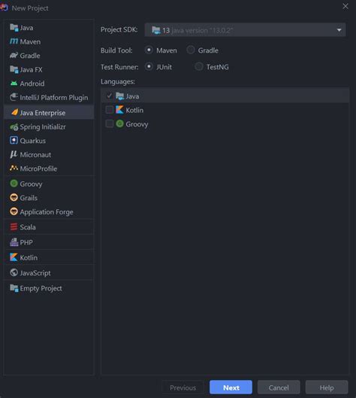The width and height of the screenshot is (356, 398).
Task: Click the 'JavaScript' label
Action: (35, 273)
